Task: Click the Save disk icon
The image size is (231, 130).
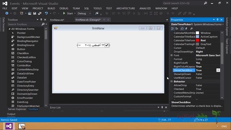Action: pos(35,13)
